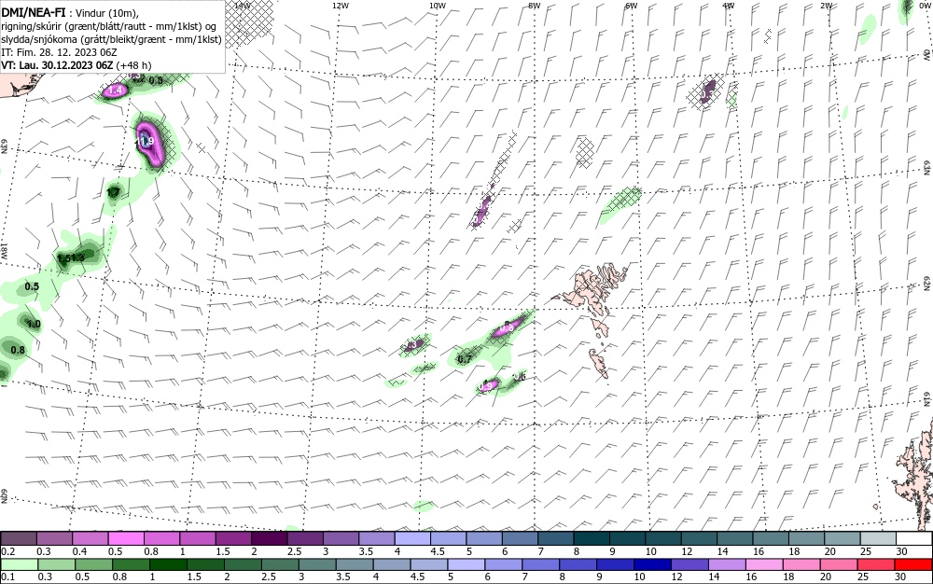Click the 1.0 rain value on green cell
This screenshot has width=933, height=584.
click(34, 324)
